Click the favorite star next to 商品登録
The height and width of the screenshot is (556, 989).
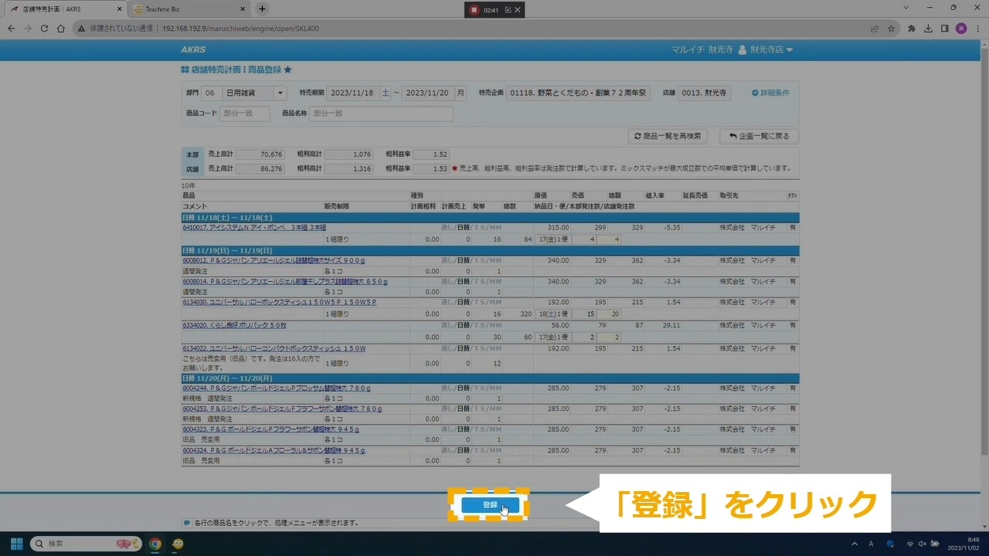(x=287, y=69)
